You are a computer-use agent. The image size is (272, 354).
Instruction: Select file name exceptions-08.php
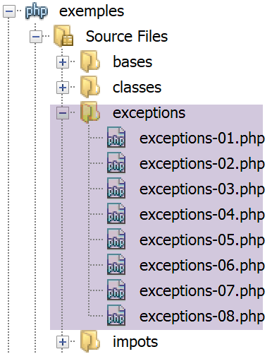(202, 317)
